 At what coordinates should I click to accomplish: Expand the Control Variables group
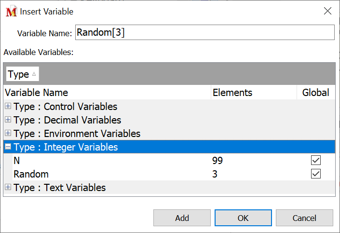pyautogui.click(x=8, y=107)
